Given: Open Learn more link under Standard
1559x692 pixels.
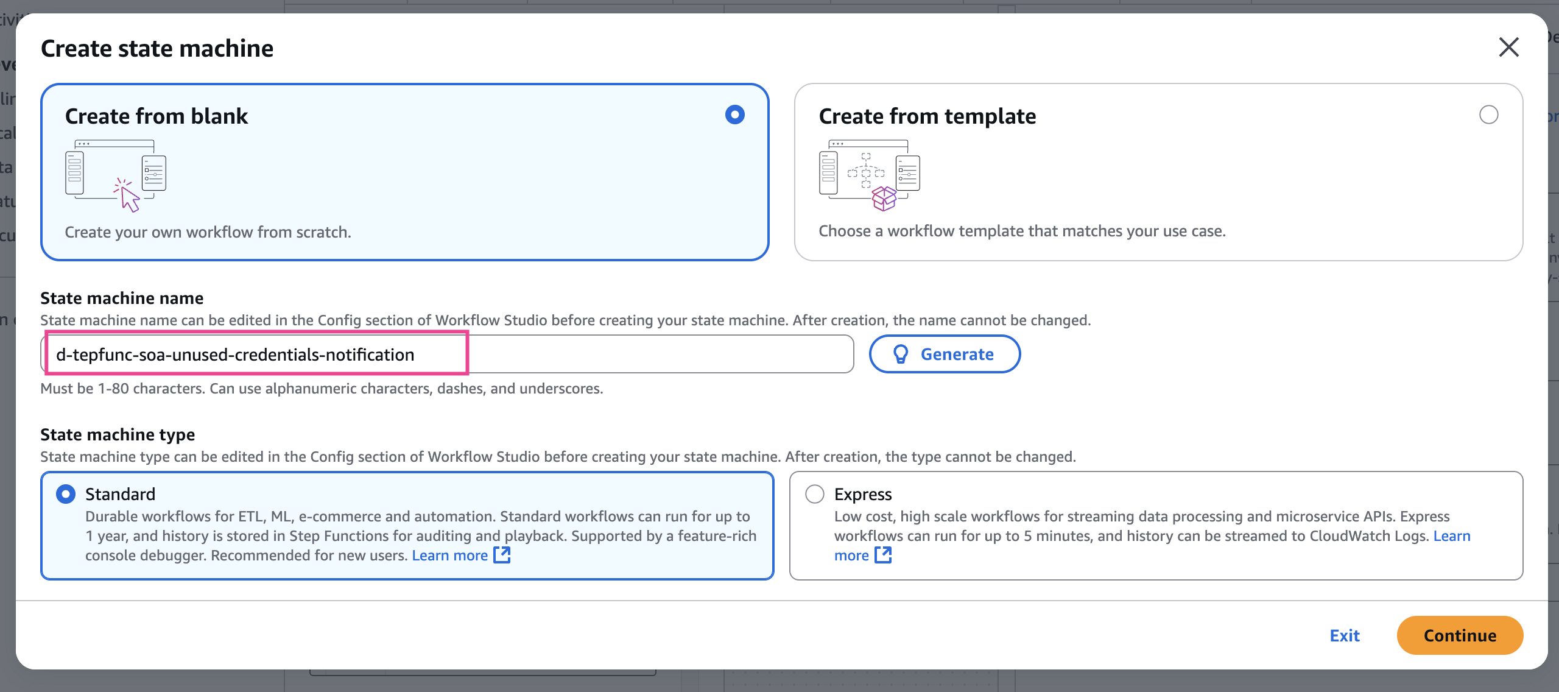Looking at the screenshot, I should [x=449, y=556].
